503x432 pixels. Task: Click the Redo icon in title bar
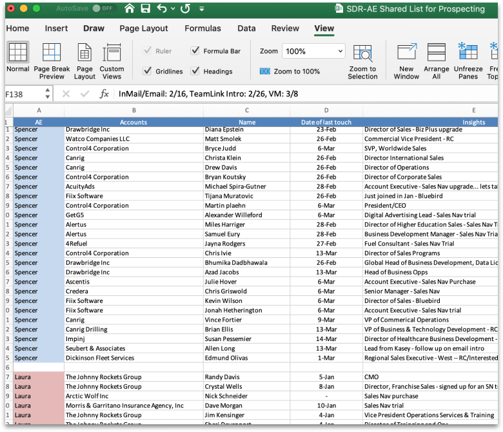[185, 8]
